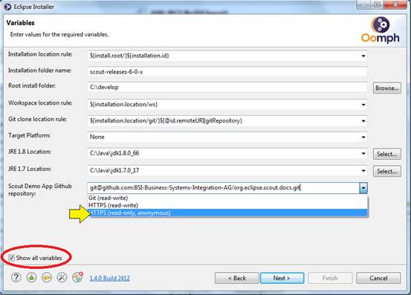Select Git (read-write) option
411x295 pixels.
pos(227,198)
